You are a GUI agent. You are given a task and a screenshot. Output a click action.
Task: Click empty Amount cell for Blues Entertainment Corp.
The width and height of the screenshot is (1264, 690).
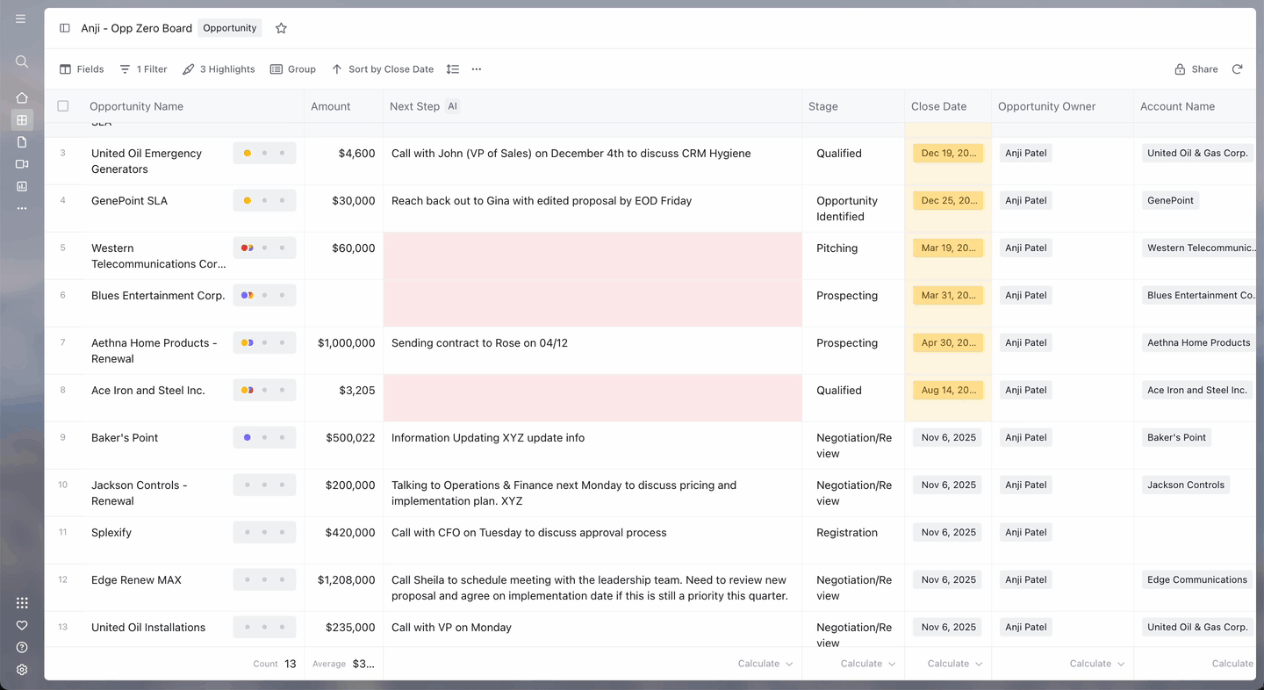pyautogui.click(x=343, y=303)
